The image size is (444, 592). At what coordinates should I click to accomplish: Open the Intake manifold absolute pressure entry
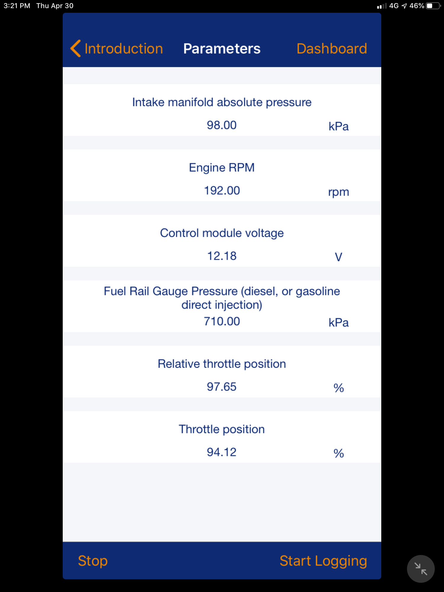click(x=222, y=110)
